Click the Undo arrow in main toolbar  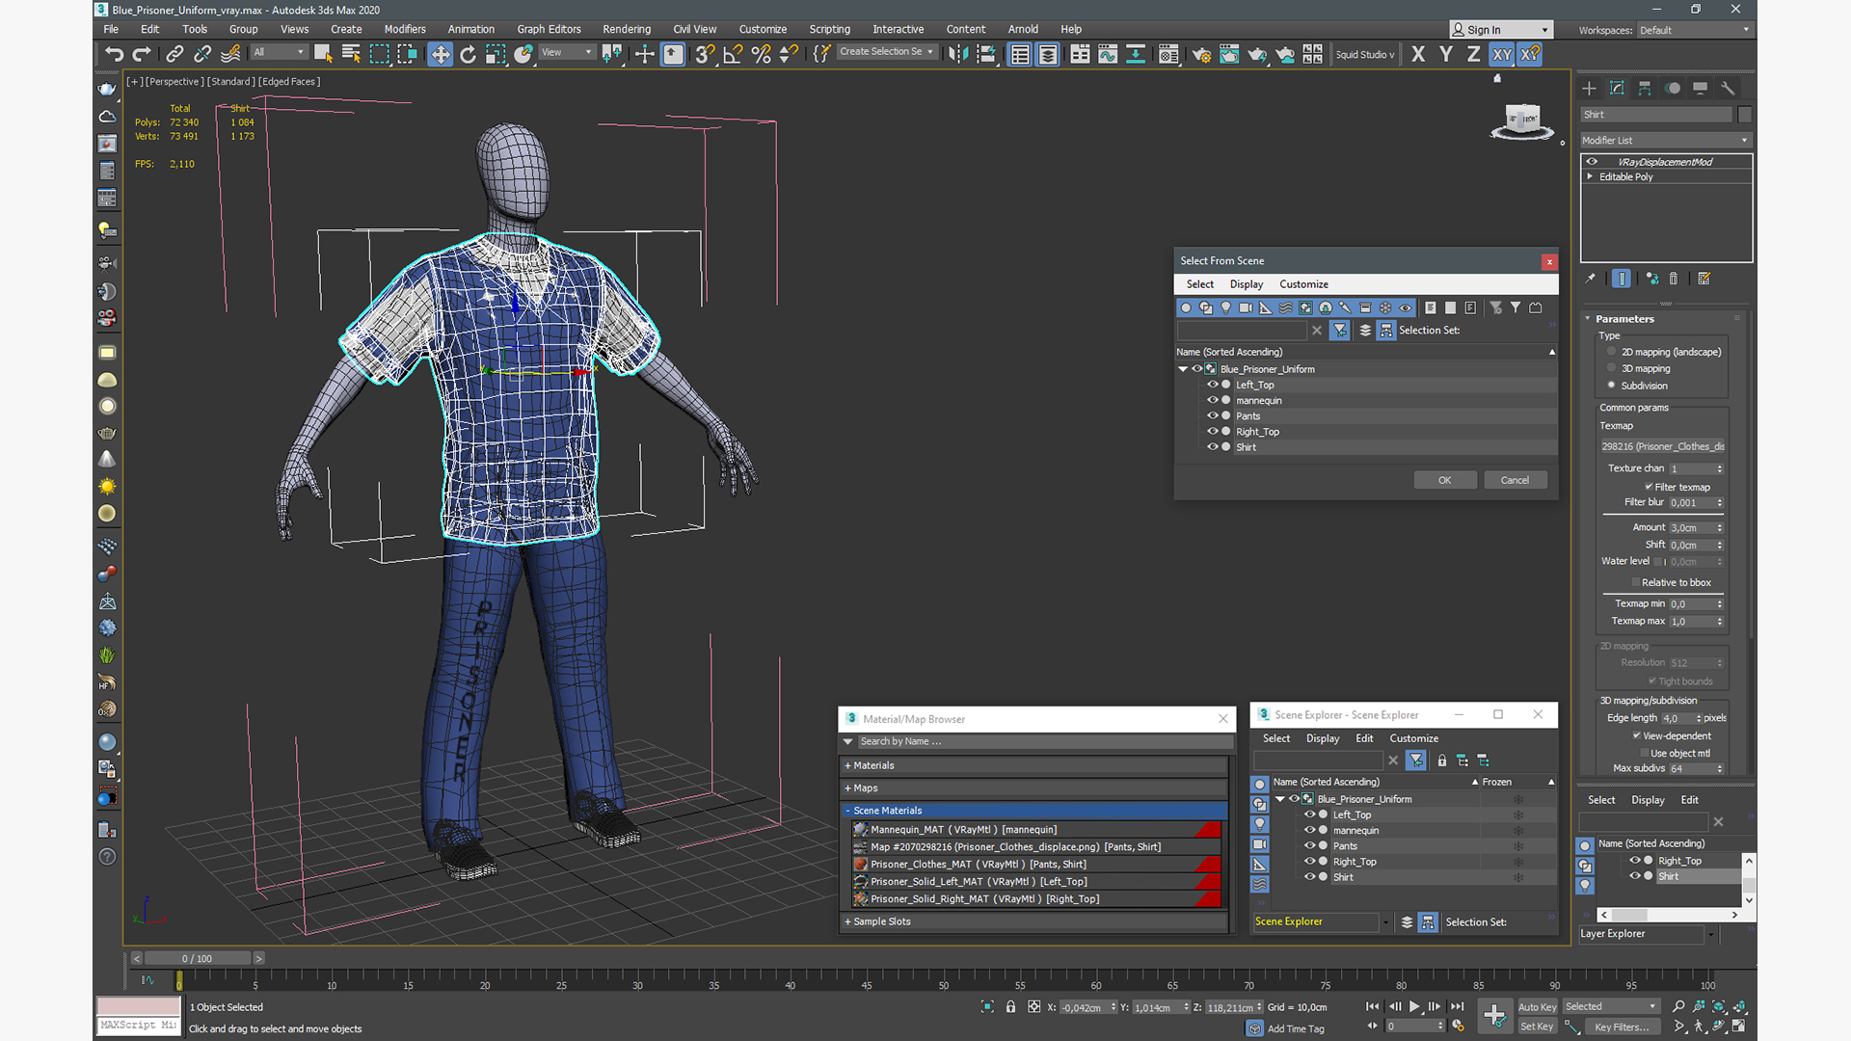tap(115, 54)
